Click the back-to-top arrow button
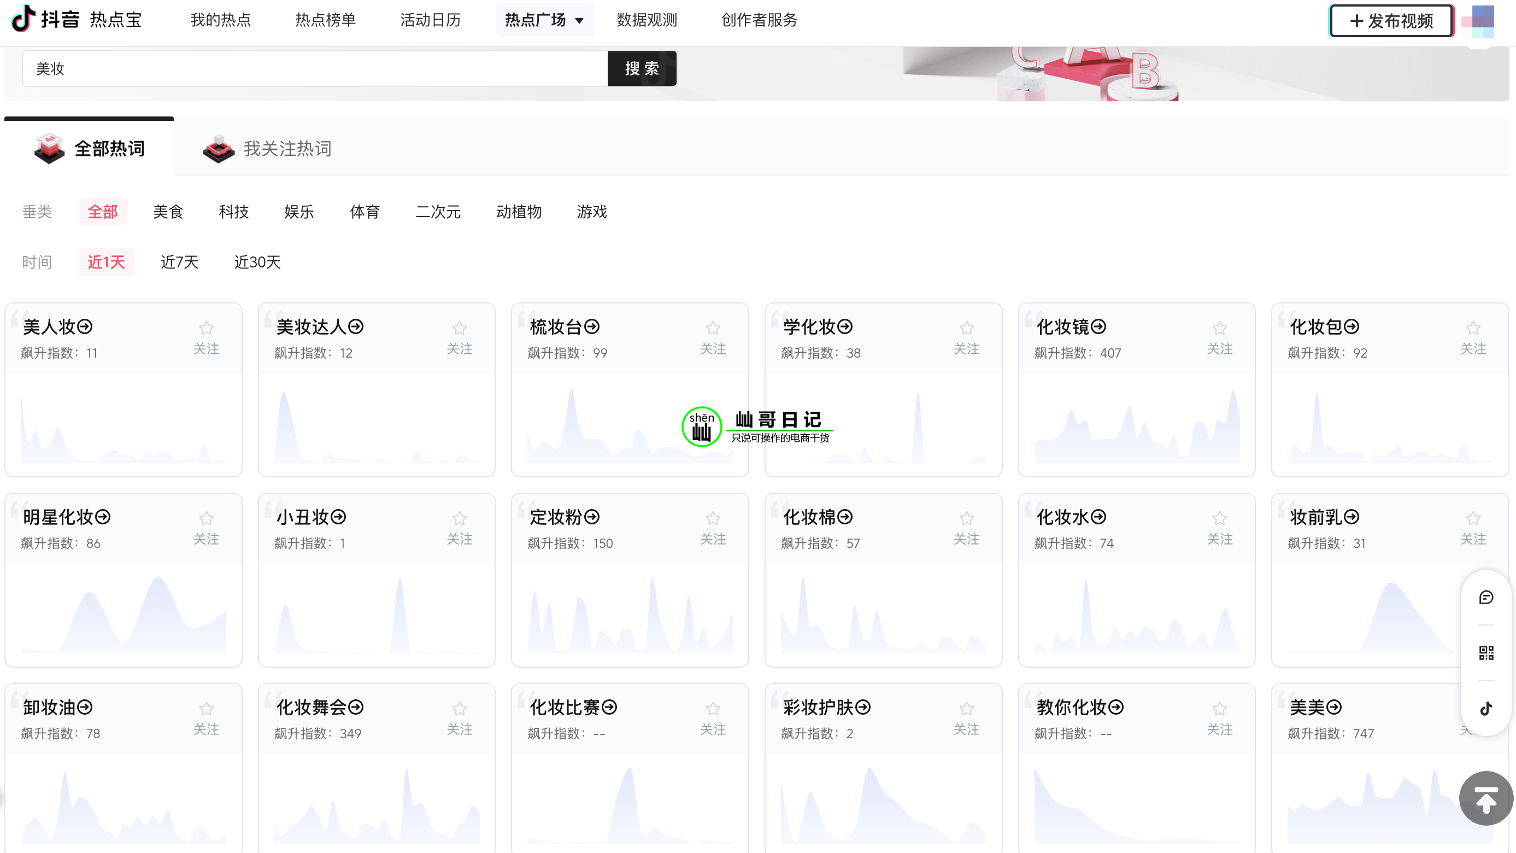The image size is (1516, 853). coord(1485,798)
